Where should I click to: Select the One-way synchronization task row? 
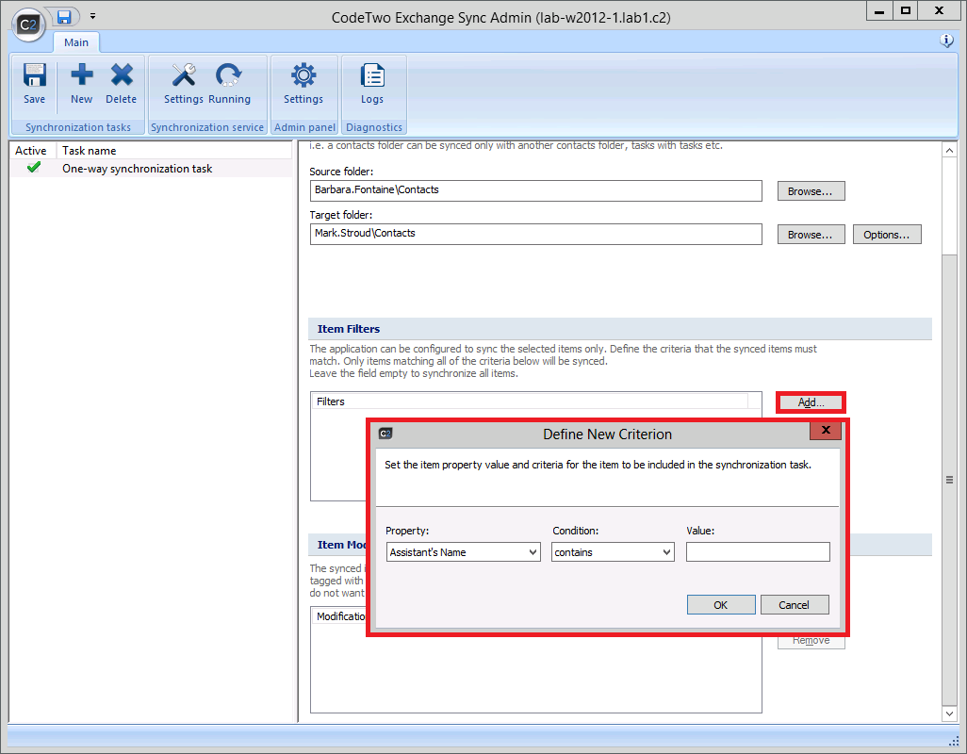click(151, 169)
